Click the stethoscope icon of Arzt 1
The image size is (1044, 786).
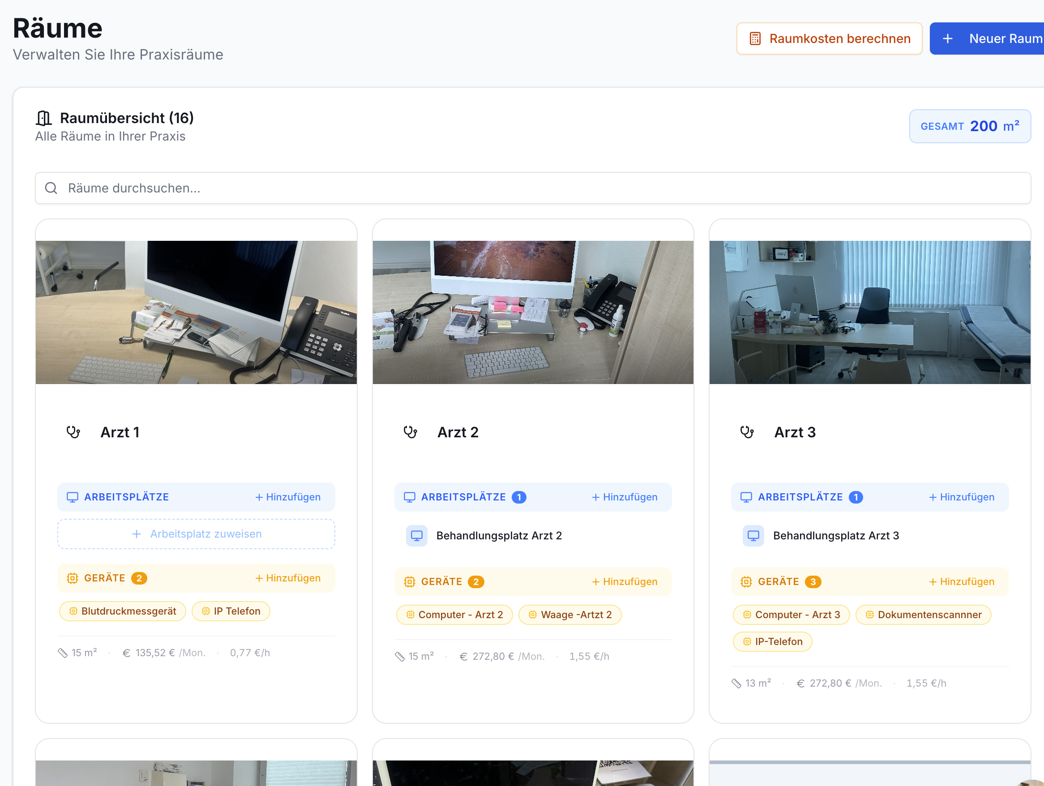pos(73,432)
